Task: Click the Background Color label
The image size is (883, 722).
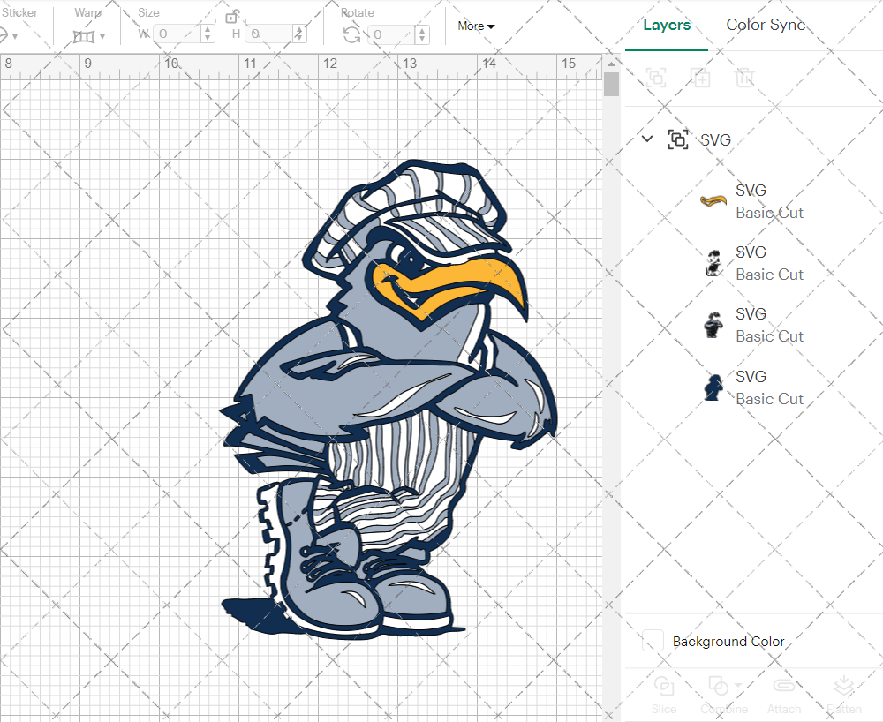Action: 728,641
